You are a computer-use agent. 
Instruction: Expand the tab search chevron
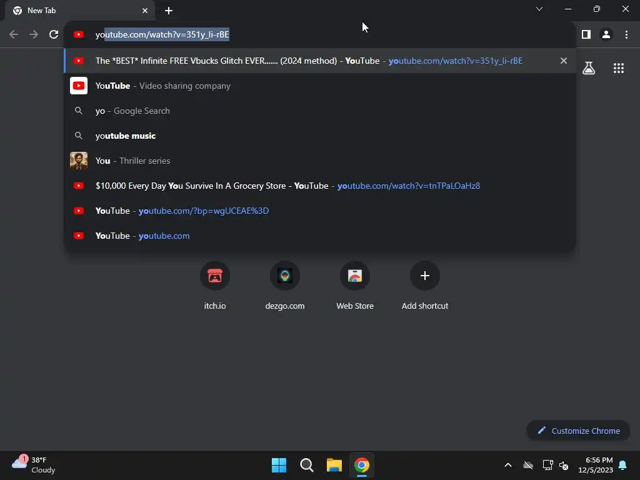tap(539, 9)
